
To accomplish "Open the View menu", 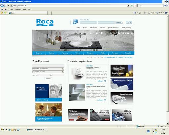I will tap(11, 9).
